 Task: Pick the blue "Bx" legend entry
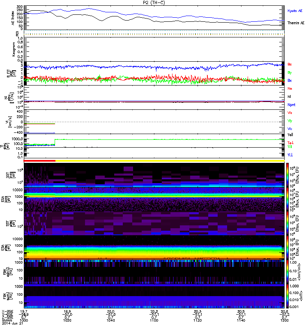(290, 80)
